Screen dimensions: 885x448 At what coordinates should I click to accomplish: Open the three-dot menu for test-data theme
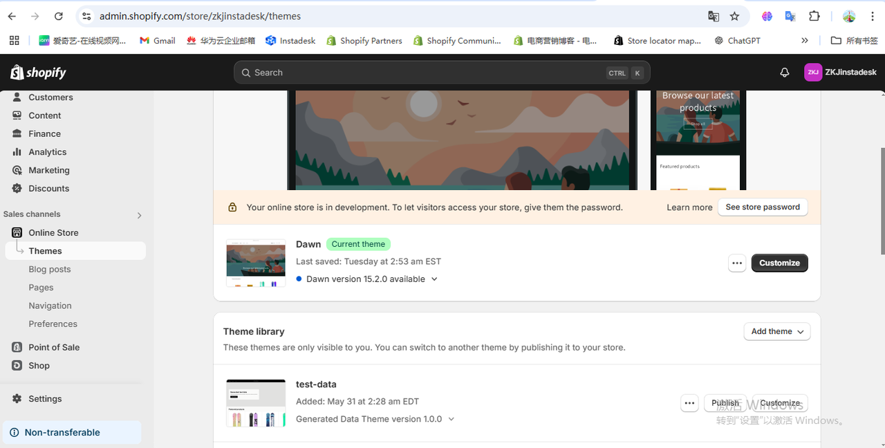[x=689, y=403]
